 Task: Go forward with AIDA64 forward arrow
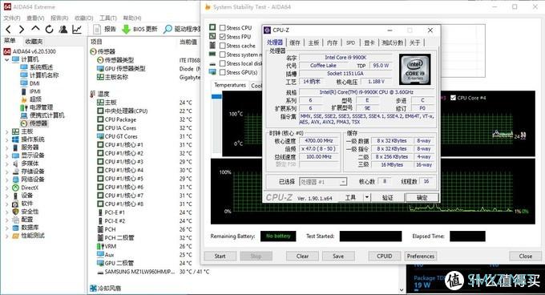(22, 29)
